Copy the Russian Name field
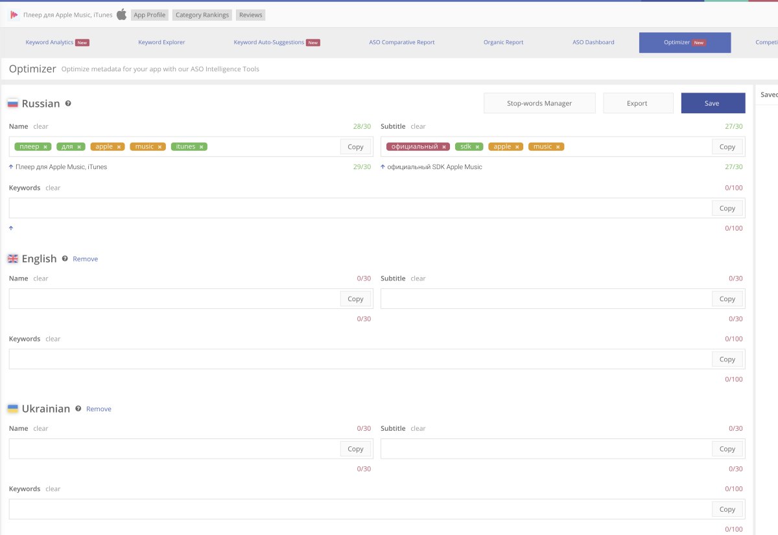778x535 pixels. point(356,147)
